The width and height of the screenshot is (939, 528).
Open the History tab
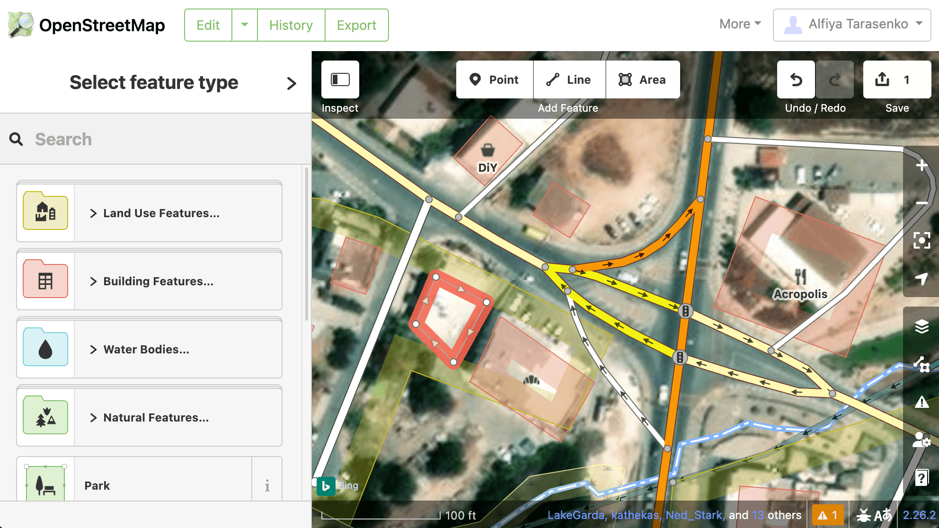[291, 25]
